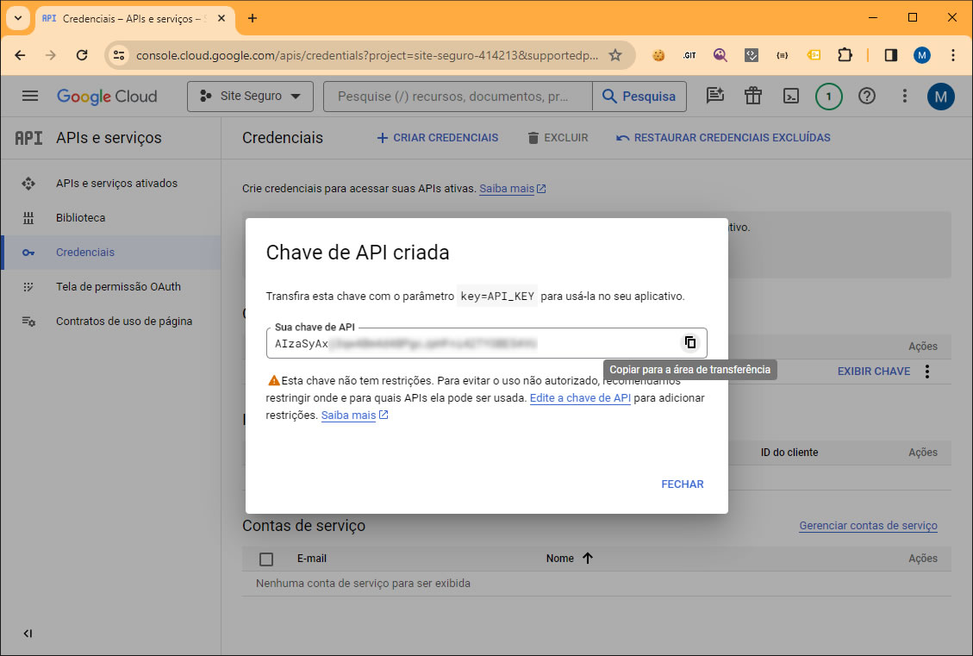Close the dialog with FECHAR
Viewport: 973px width, 656px height.
(x=682, y=484)
